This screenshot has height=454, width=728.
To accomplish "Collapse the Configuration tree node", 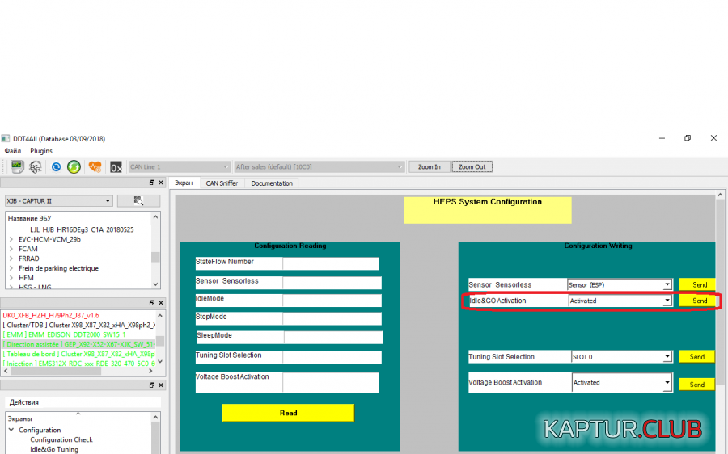I will pos(11,430).
